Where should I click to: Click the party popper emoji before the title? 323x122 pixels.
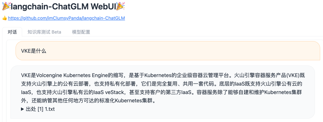pos(6,6)
